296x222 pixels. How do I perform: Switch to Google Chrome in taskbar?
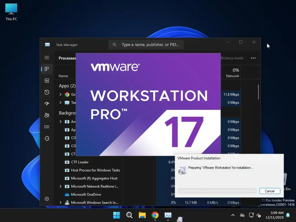tap(155, 215)
